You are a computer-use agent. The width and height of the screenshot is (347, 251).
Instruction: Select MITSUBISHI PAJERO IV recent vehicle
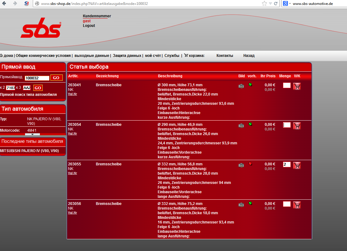[x=29, y=151]
